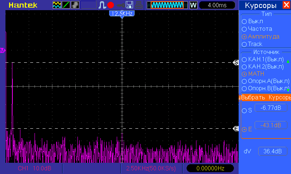The image size is (291, 174).
Task: Click the S cursor value -6.77dB
Action: tap(271, 108)
